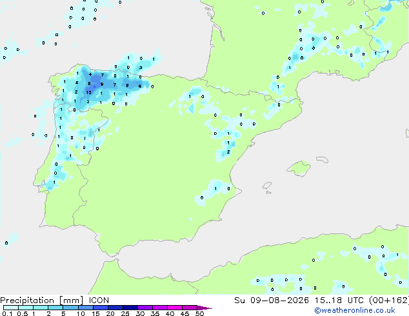Click the 1–2 mm legend color swatch
Viewport: 409px width, 316px height.
tap(41, 308)
